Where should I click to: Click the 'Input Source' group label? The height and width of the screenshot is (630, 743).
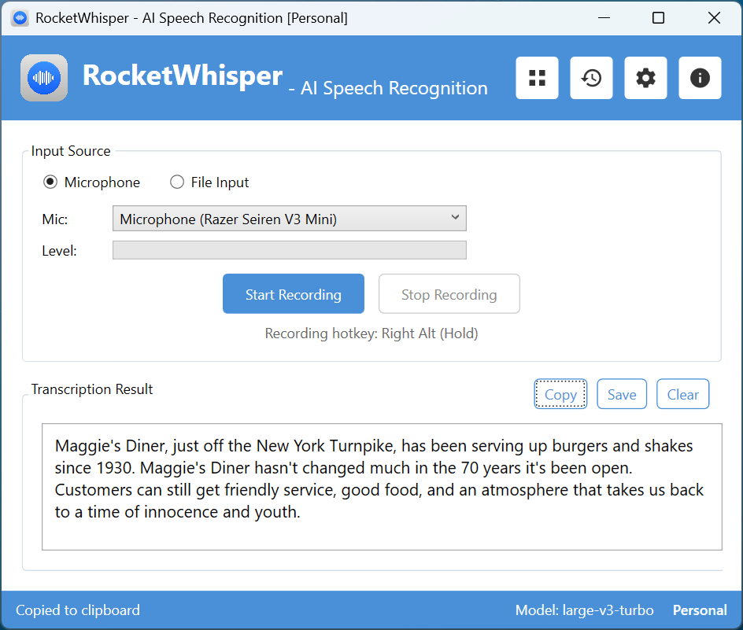point(71,151)
